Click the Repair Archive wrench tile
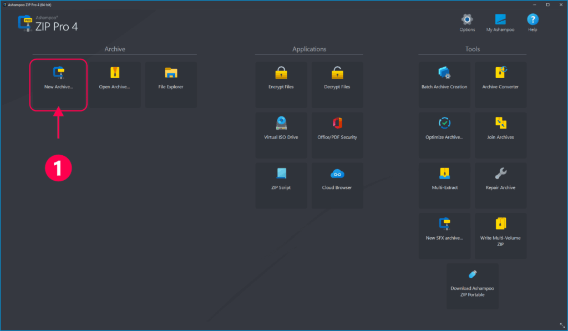Viewport: 568px width, 331px height. click(x=501, y=185)
